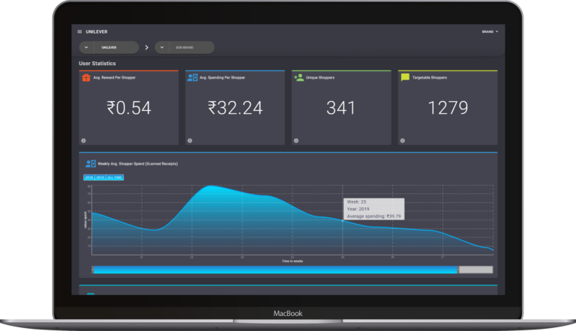Expand the UNILEVER brand selector chevron
The image size is (576, 331).
tap(86, 47)
